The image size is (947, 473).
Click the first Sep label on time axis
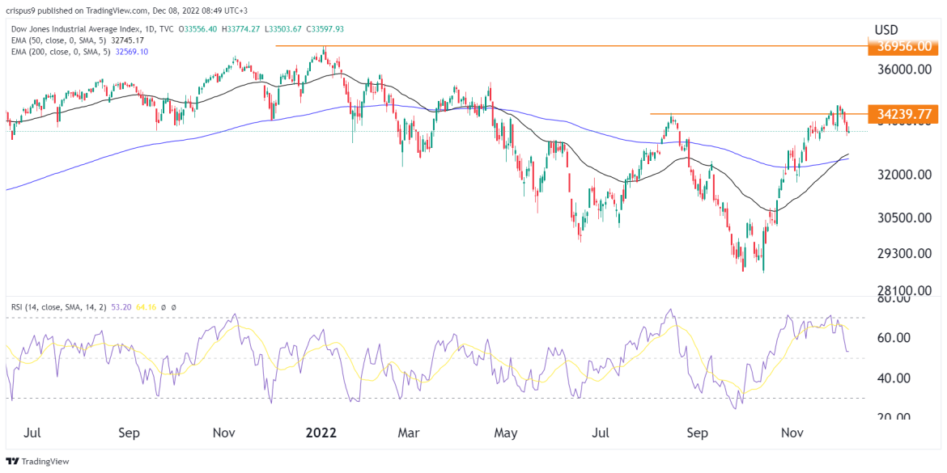pos(129,433)
